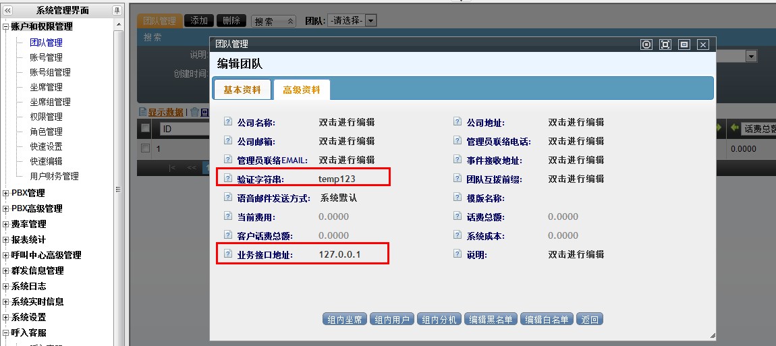Collapse the 账户和权限管理 tree node
The height and width of the screenshot is (346, 776).
[6, 27]
